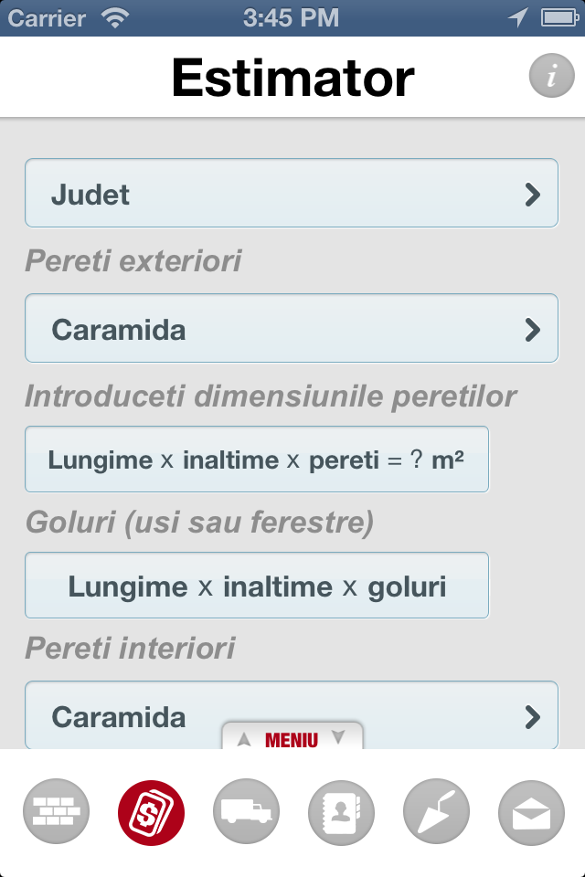This screenshot has height=877, width=585.
Task: Expand the Judet selector
Action: [x=292, y=193]
